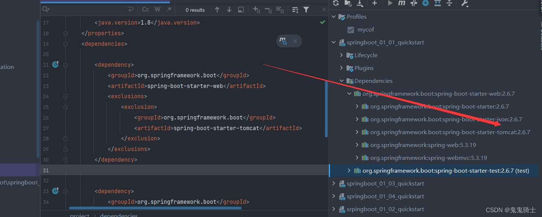
Task: Click spring-boot-starter-tomcat artifactId text line 27
Action: click(216, 128)
